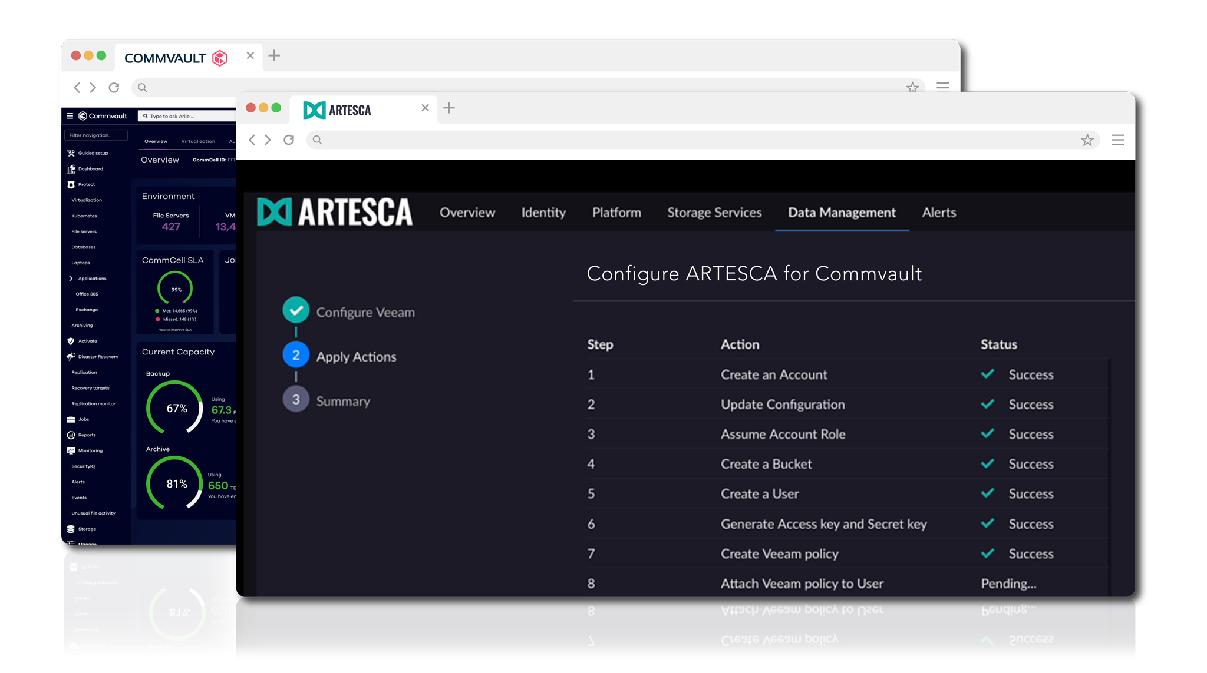This screenshot has height=673, width=1207.
Task: Open Commvault hamburger navigation menu
Action: (x=70, y=116)
